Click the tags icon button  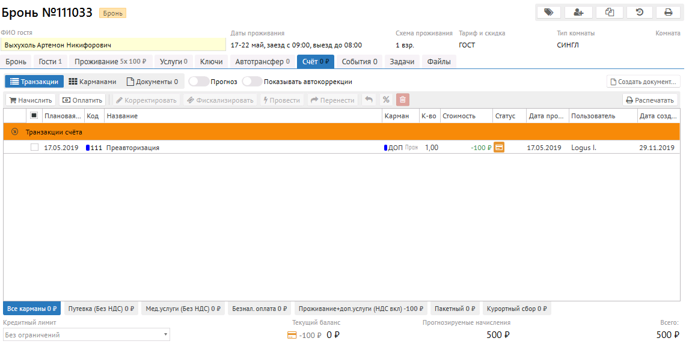coord(548,12)
